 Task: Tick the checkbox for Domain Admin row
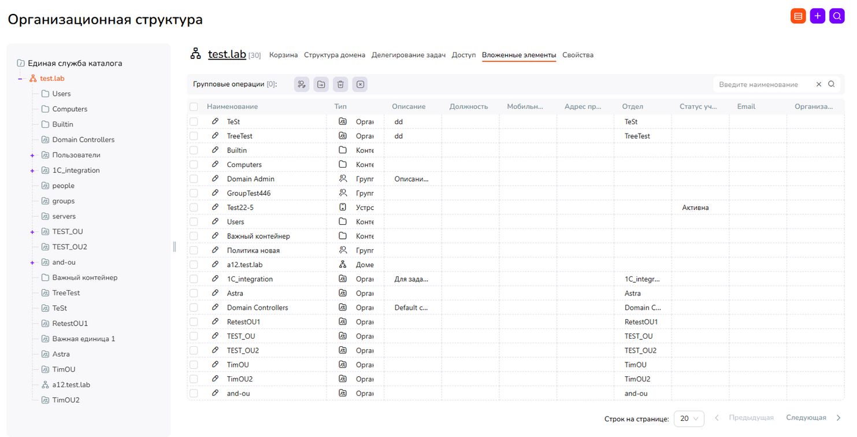(x=194, y=179)
